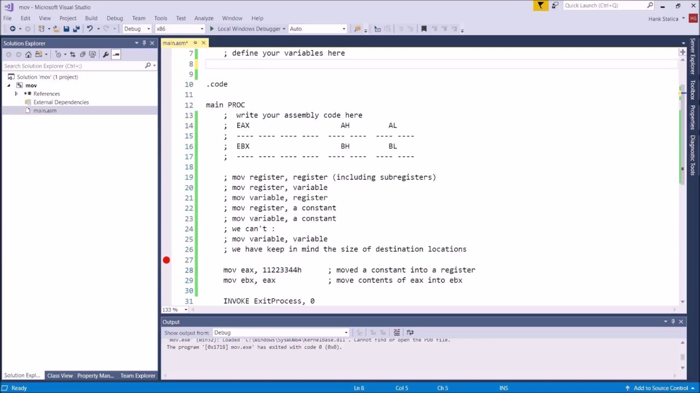Viewport: 700px width, 393px height.
Task: Save All files toolbar icon
Action: pos(76,29)
